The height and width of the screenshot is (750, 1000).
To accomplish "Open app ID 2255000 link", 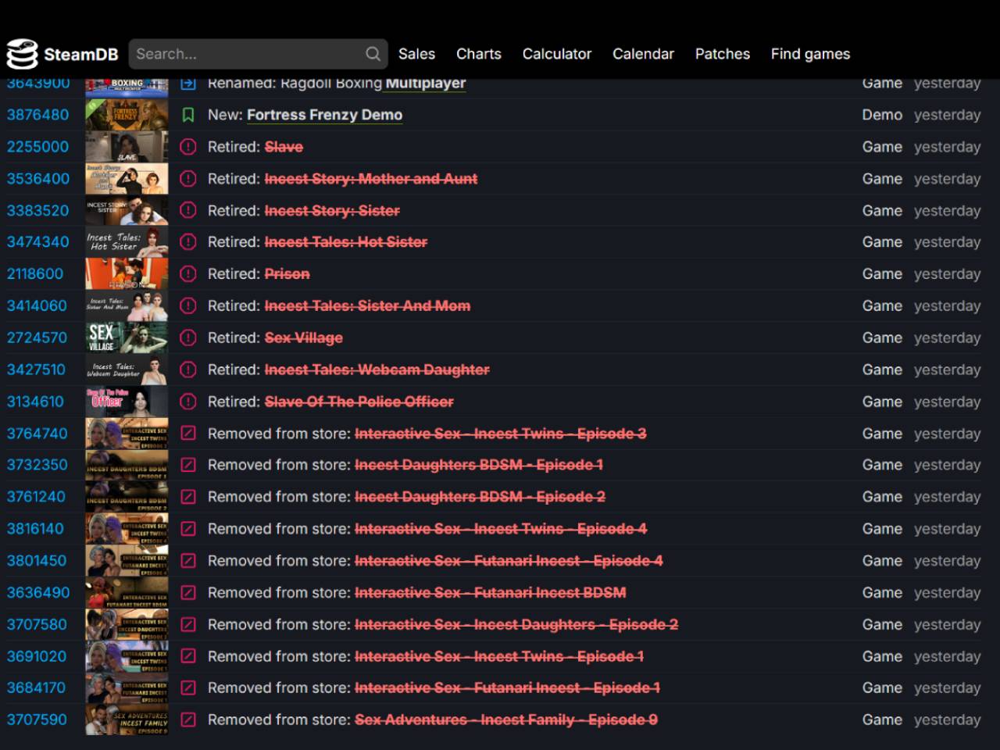I will tap(37, 147).
